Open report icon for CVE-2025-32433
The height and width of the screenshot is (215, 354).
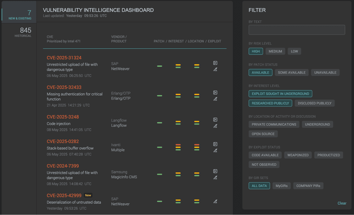click(215, 92)
